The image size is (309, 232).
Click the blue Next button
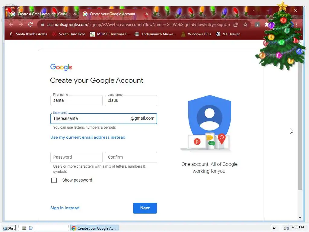pos(145,208)
